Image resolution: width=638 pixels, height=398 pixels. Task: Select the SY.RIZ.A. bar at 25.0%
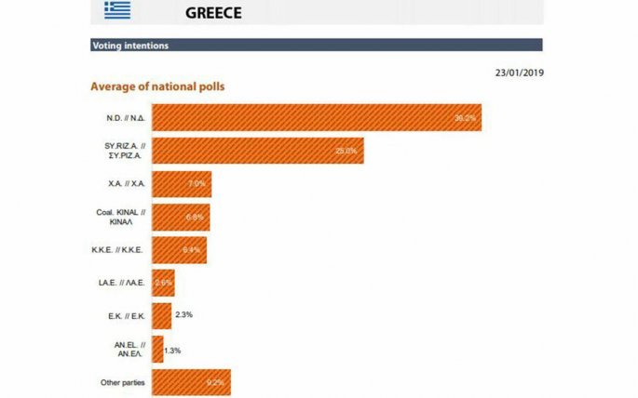click(257, 151)
